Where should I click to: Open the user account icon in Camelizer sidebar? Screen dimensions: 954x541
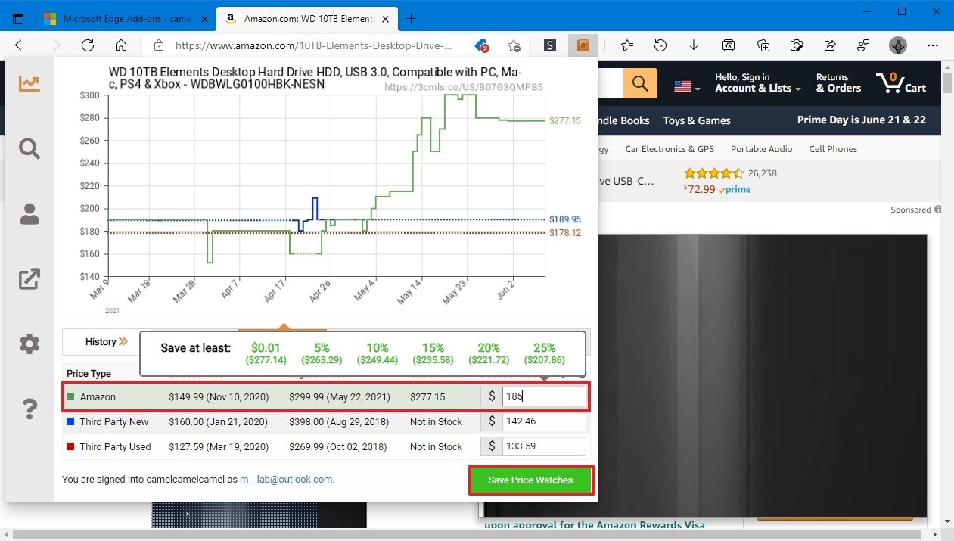(30, 214)
